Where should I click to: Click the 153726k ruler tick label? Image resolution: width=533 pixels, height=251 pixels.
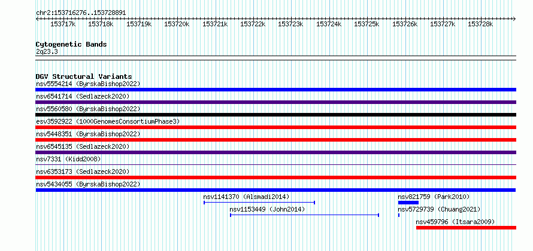point(405,25)
